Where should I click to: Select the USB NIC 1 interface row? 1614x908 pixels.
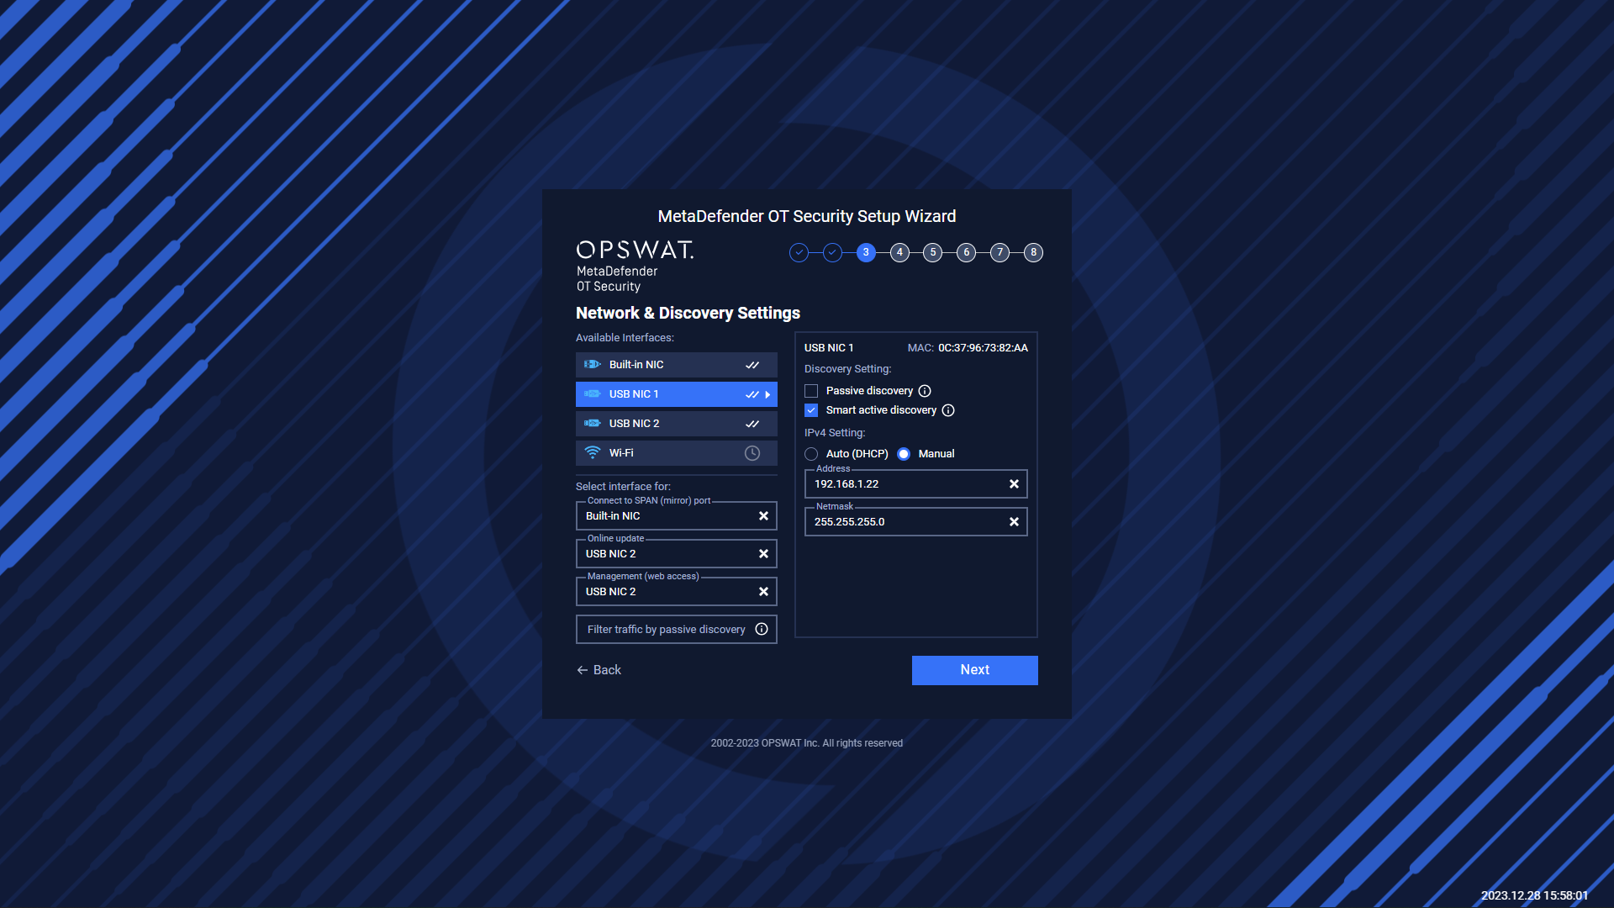coord(676,394)
